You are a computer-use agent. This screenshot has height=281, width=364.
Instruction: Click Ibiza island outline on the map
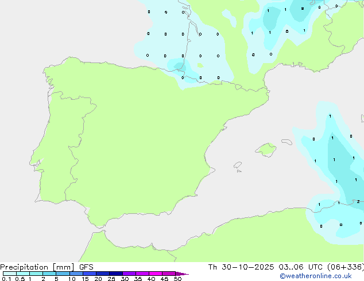click(238, 165)
